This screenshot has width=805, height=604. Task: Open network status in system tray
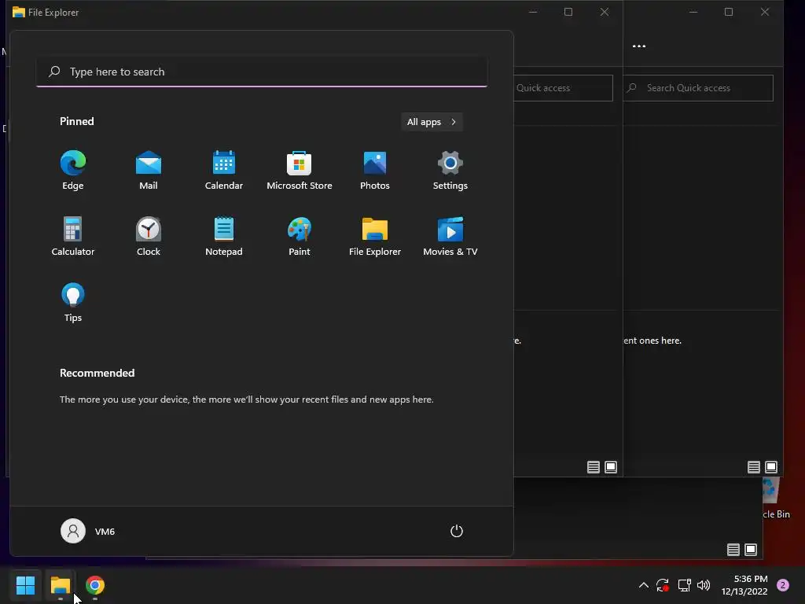(684, 585)
